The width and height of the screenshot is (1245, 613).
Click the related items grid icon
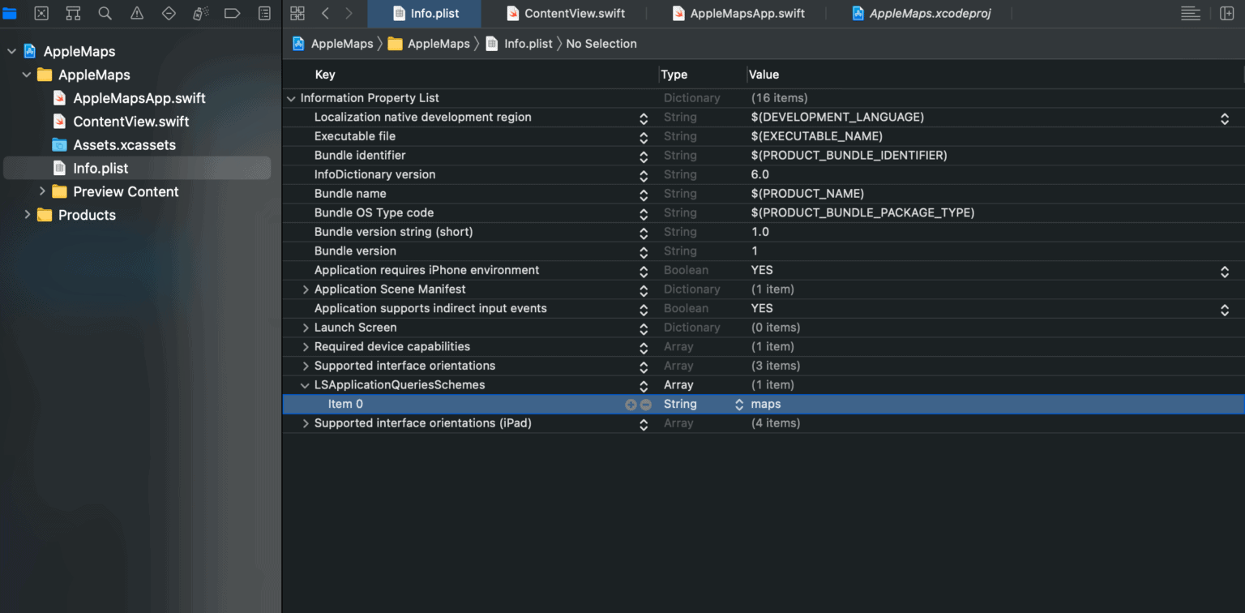click(x=297, y=13)
